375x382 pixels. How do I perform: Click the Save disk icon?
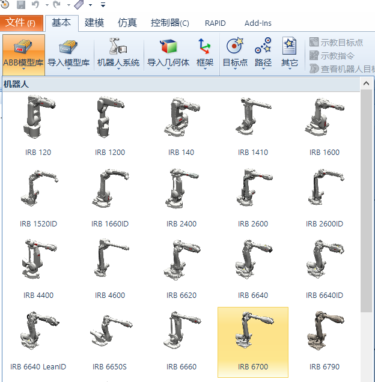point(21,4)
